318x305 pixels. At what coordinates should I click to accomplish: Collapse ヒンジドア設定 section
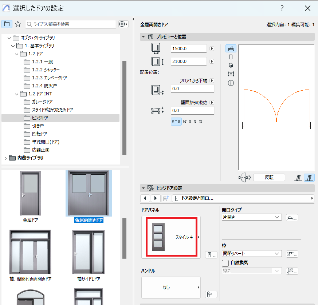tap(144, 188)
